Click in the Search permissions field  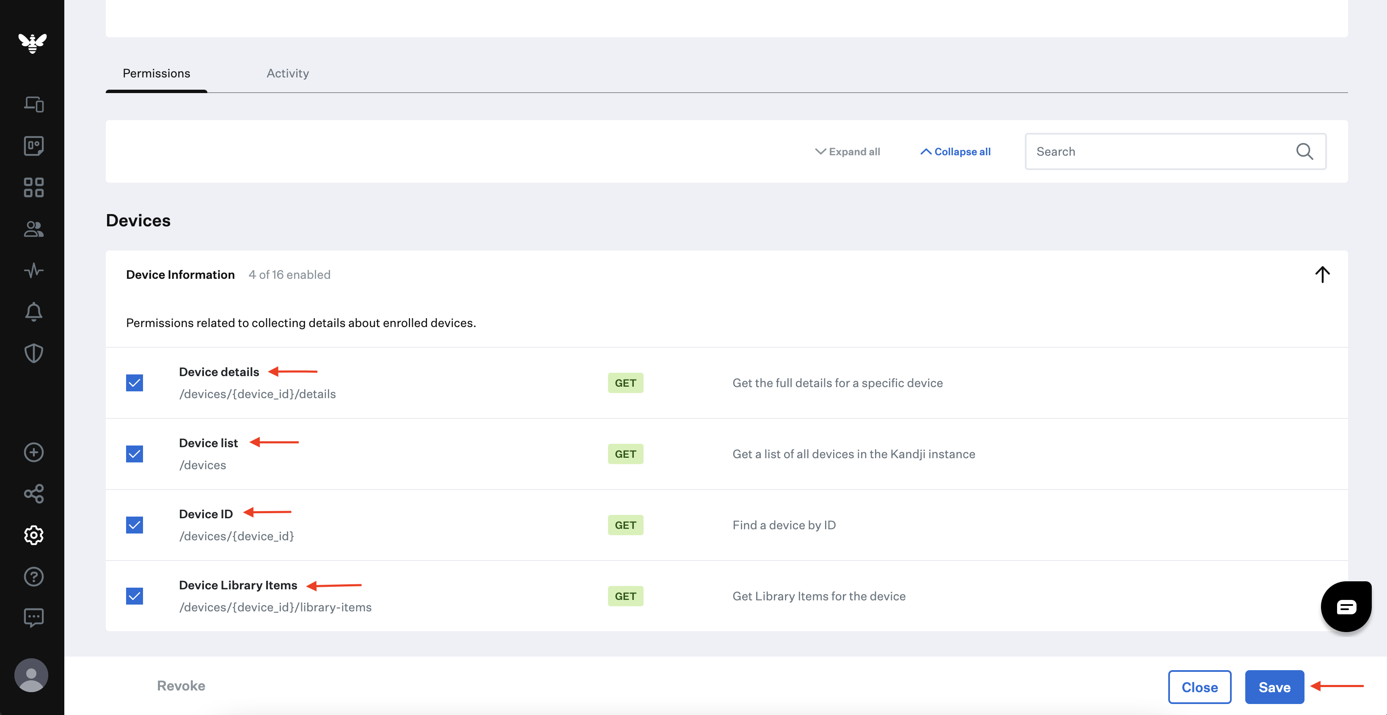pos(1175,151)
